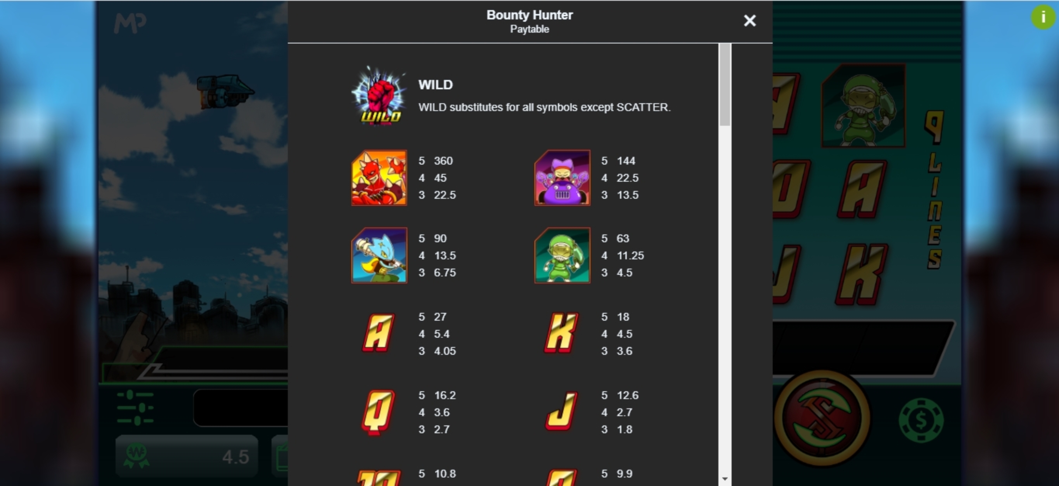This screenshot has height=486, width=1059.
Task: Click the WILD fist symbol
Action: (x=379, y=95)
